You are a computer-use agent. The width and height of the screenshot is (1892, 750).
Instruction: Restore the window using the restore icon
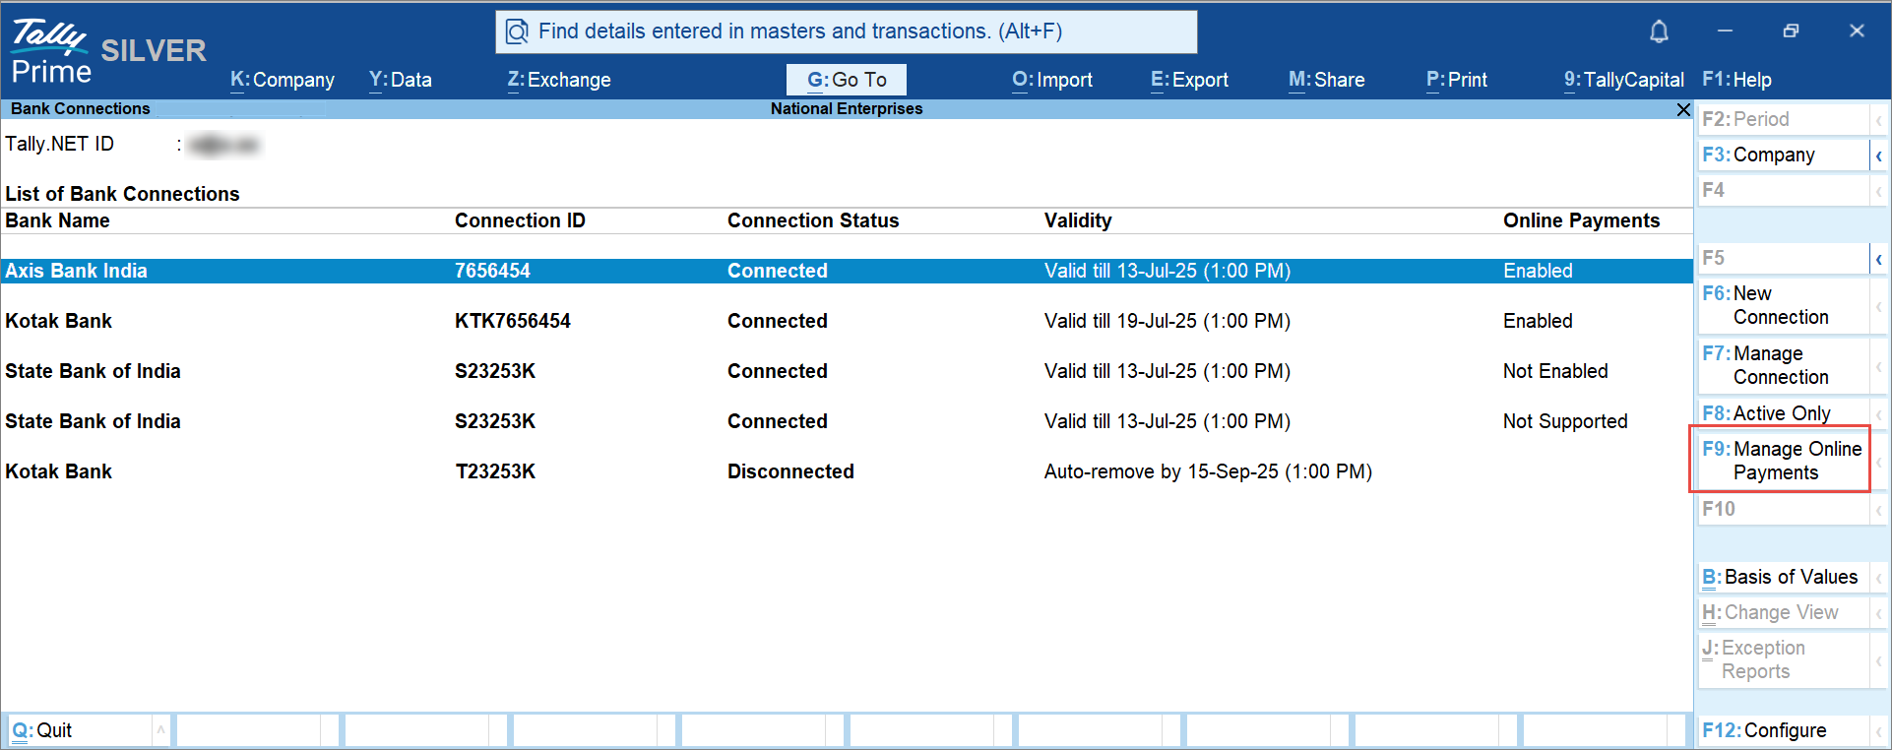[1791, 31]
